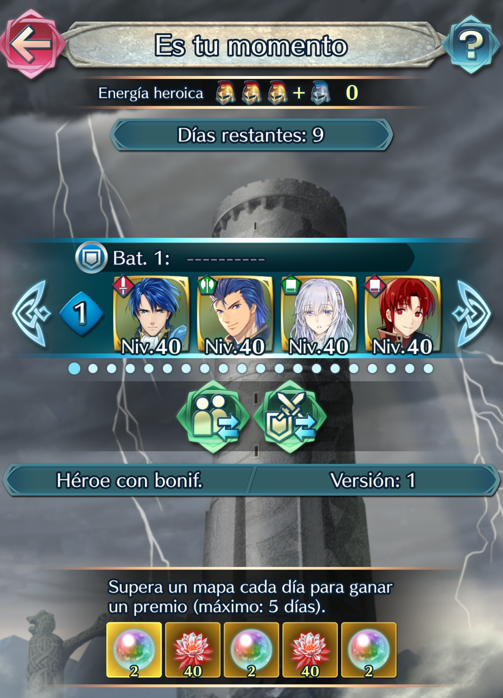
Task: Jump to the second team page dot
Action: [93, 368]
